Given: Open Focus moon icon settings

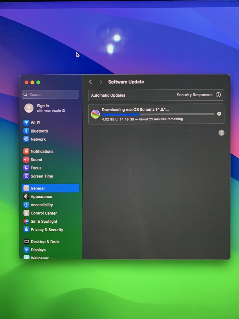Looking at the screenshot, I should pyautogui.click(x=26, y=168).
